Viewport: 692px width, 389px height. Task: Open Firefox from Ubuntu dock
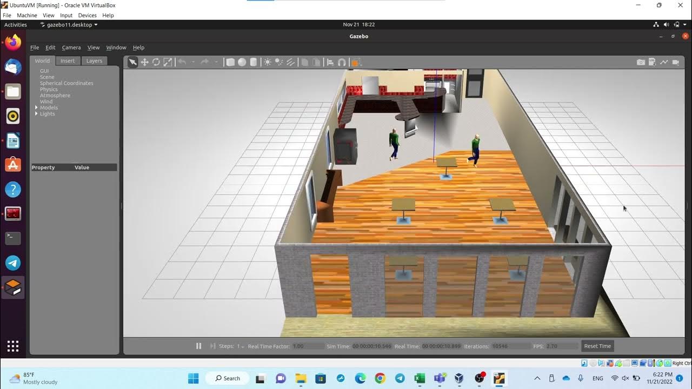[x=13, y=42]
